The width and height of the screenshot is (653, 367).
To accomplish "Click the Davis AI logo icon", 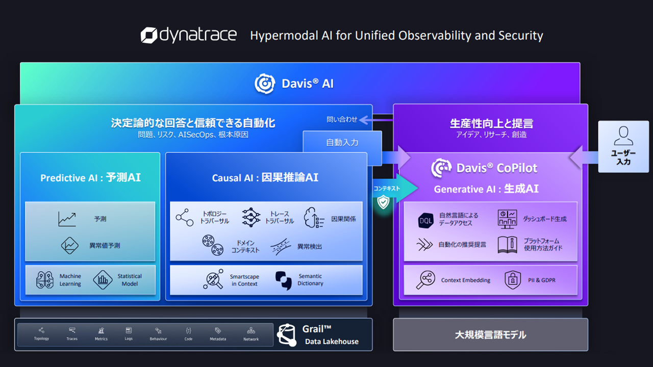I will (x=265, y=84).
